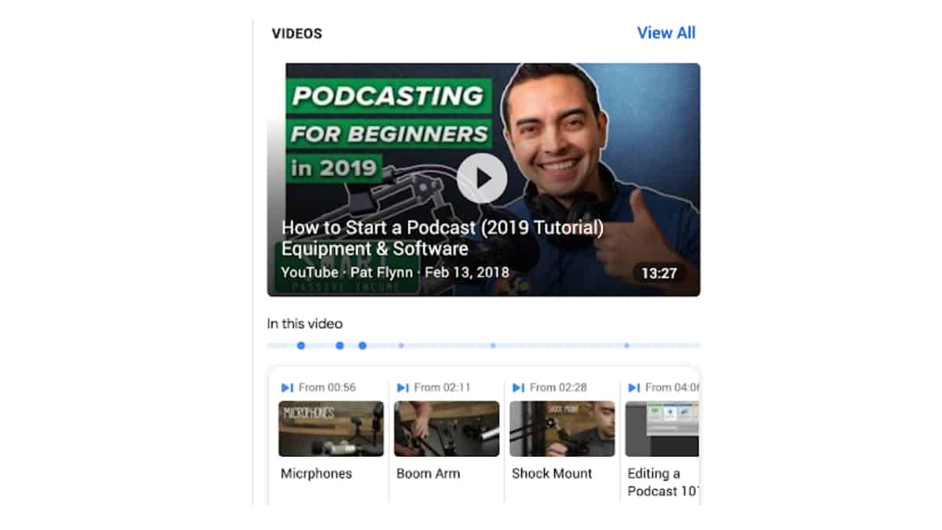Image resolution: width=942 pixels, height=530 pixels.
Task: Jump to the second timeline dot at 02:11
Action: pyautogui.click(x=340, y=345)
